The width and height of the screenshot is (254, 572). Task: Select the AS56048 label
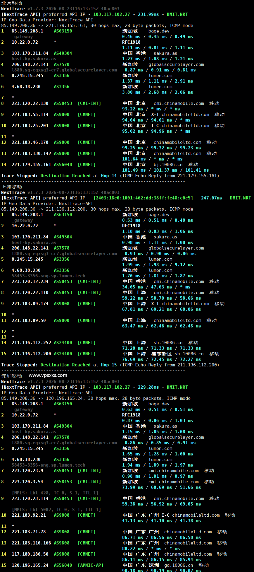(x=63, y=165)
